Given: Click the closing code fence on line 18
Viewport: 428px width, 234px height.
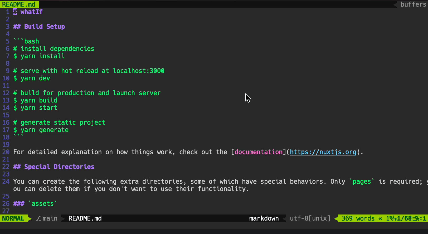Looking at the screenshot, I should click(x=18, y=136).
